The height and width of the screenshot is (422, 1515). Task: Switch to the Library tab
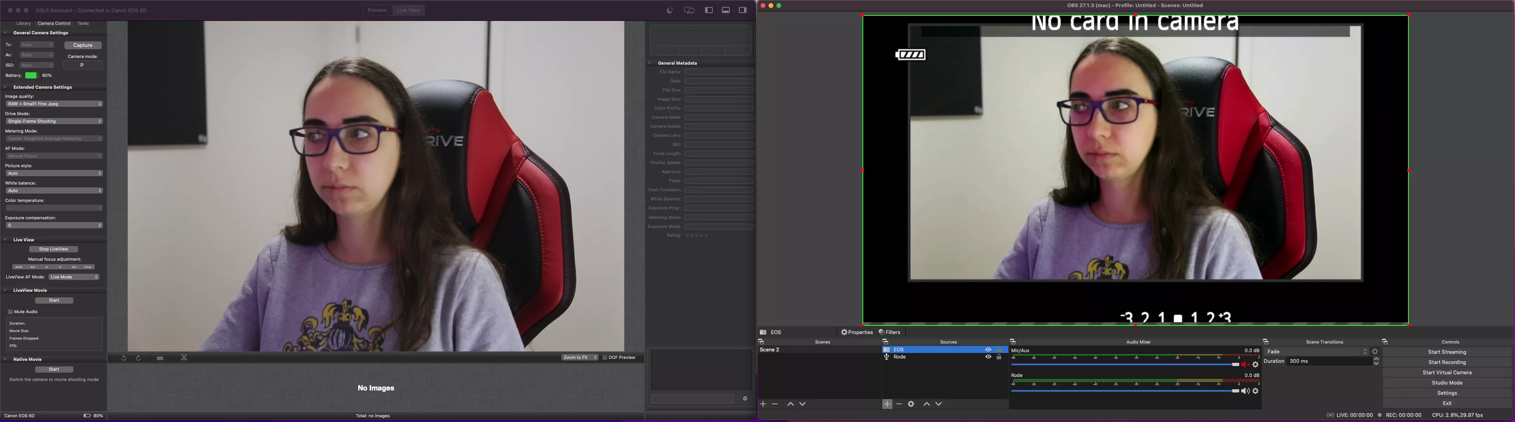coord(24,23)
